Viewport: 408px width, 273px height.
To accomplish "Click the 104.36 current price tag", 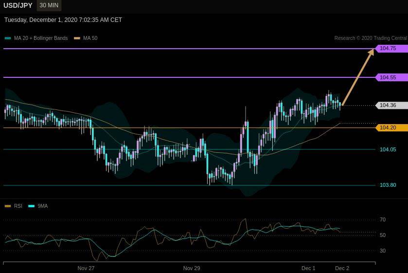I will pyautogui.click(x=391, y=105).
